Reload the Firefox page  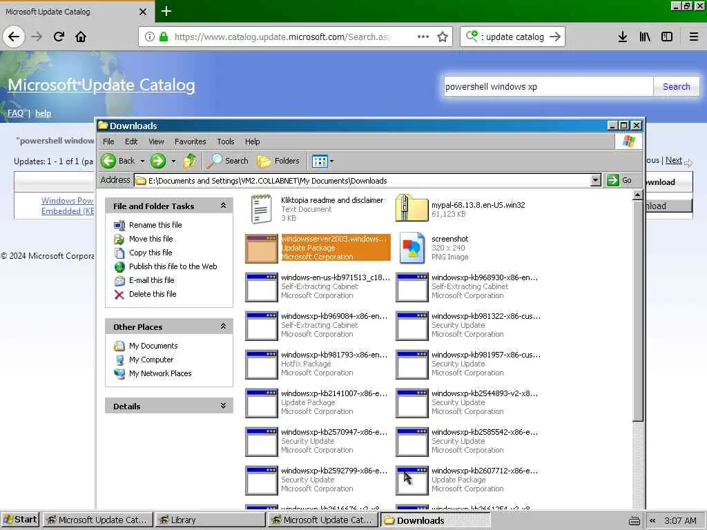click(x=59, y=37)
